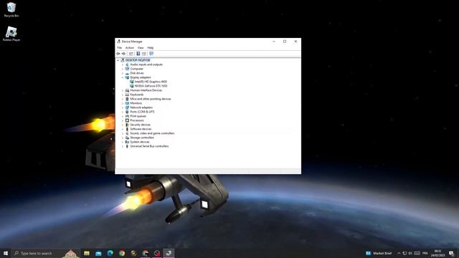459x258 pixels.
Task: Click the Network adapters icon
Action: tap(127, 107)
